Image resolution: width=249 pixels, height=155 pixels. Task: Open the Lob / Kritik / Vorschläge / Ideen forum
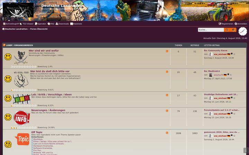[52, 95]
